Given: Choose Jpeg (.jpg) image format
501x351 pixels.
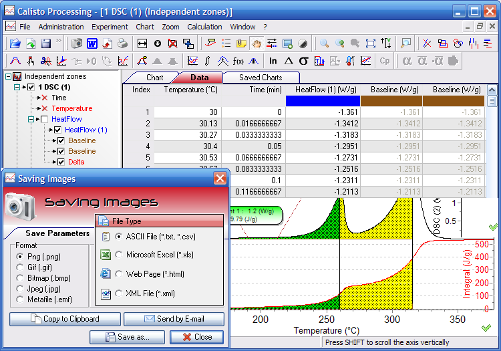Looking at the screenshot, I should (20, 289).
